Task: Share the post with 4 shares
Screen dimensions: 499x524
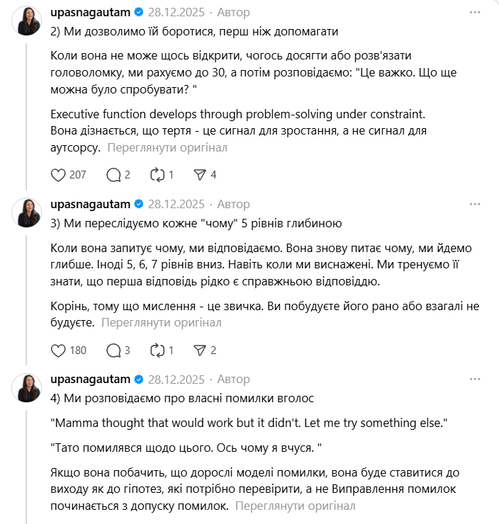Action: pyautogui.click(x=200, y=175)
